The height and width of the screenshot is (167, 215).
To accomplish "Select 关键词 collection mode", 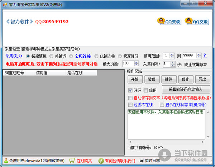I will click(x=51, y=56).
